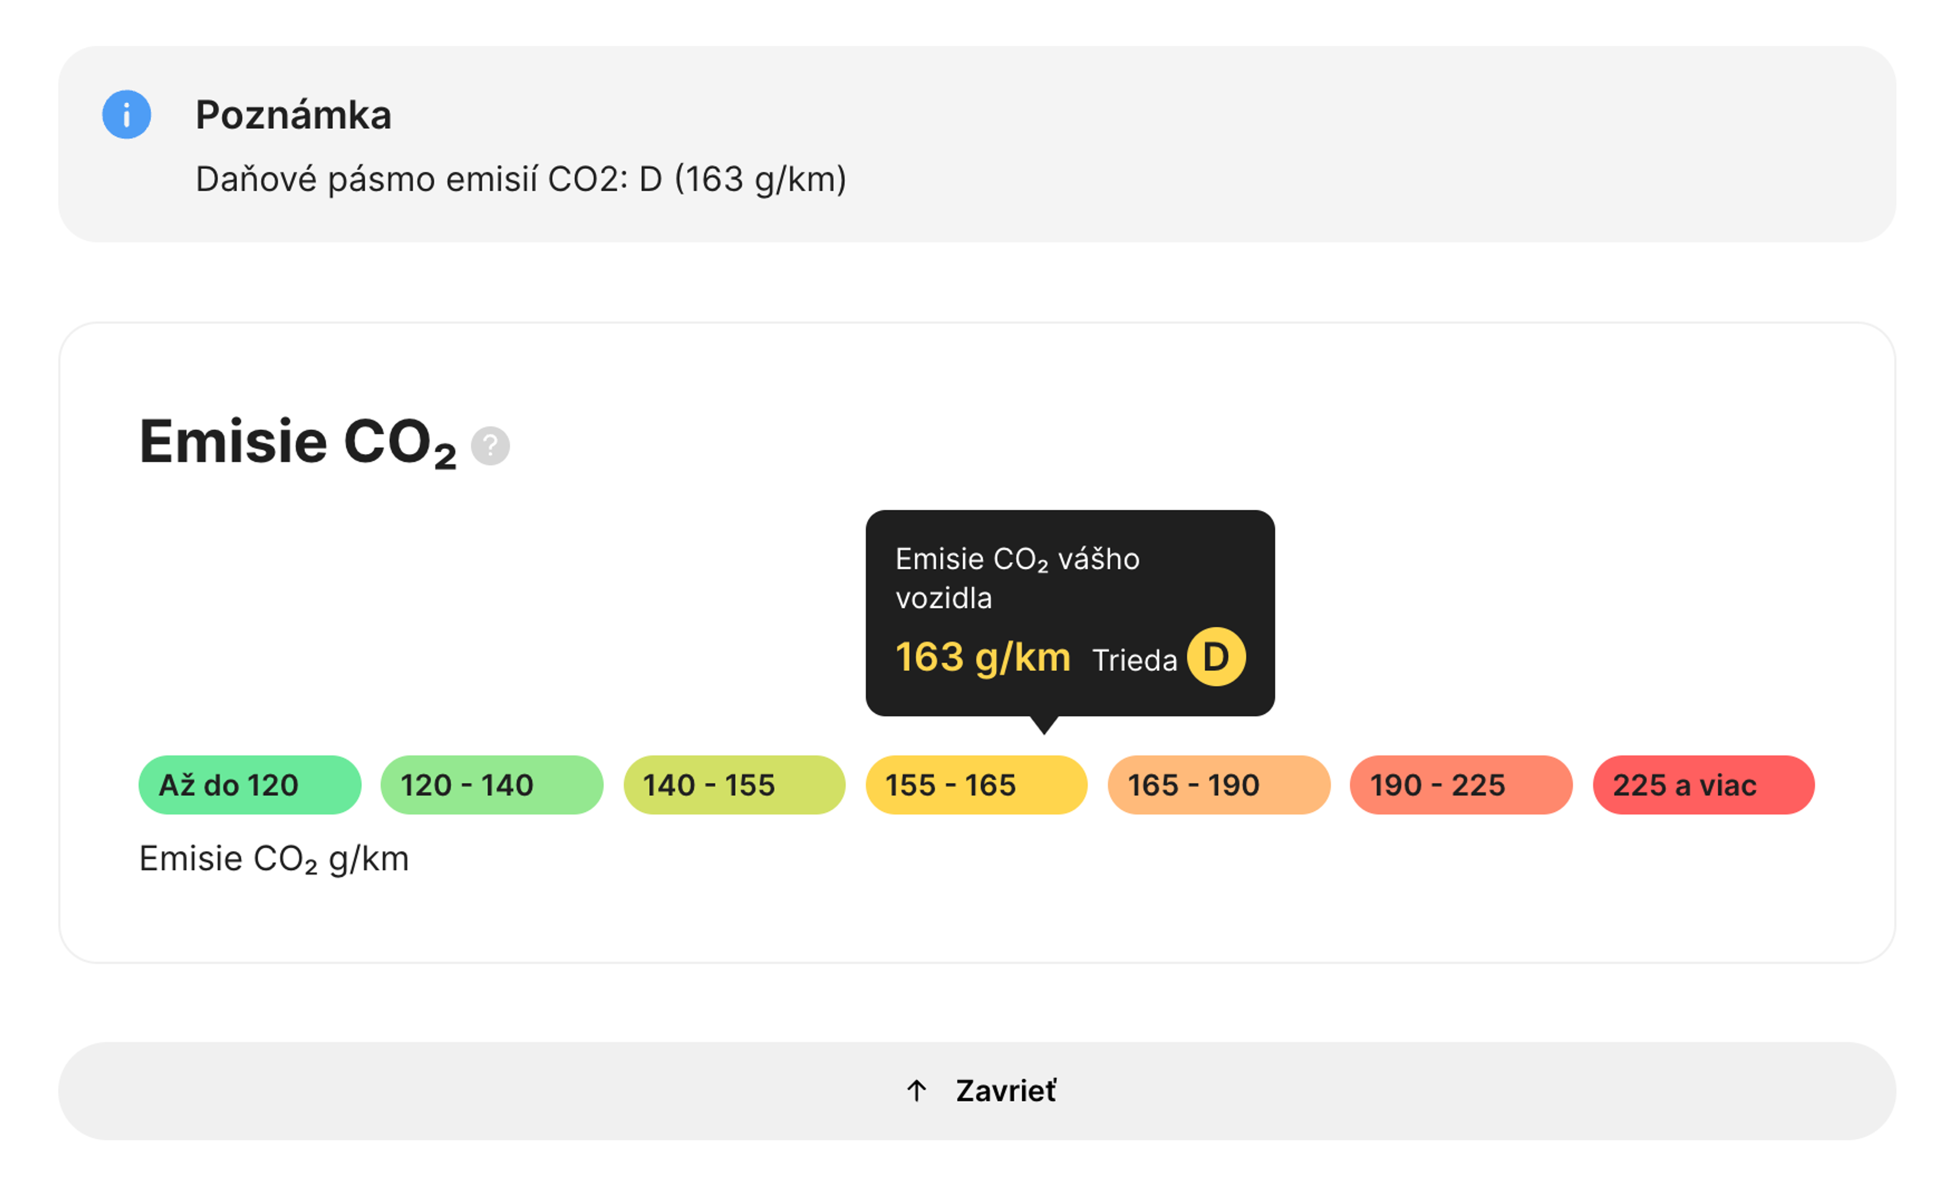This screenshot has height=1189, width=1952.
Task: Click the tooltip pointer arrow above the bands
Action: (x=1044, y=725)
